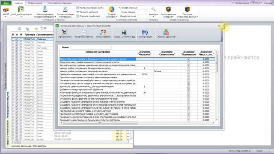Open the Файл menu

[x=6, y=3]
